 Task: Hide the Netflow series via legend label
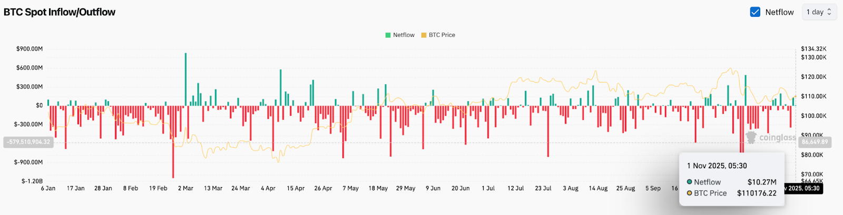(404, 35)
